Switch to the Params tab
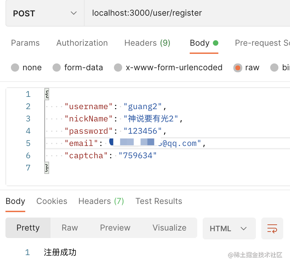This screenshot has width=290, height=266. (25, 43)
